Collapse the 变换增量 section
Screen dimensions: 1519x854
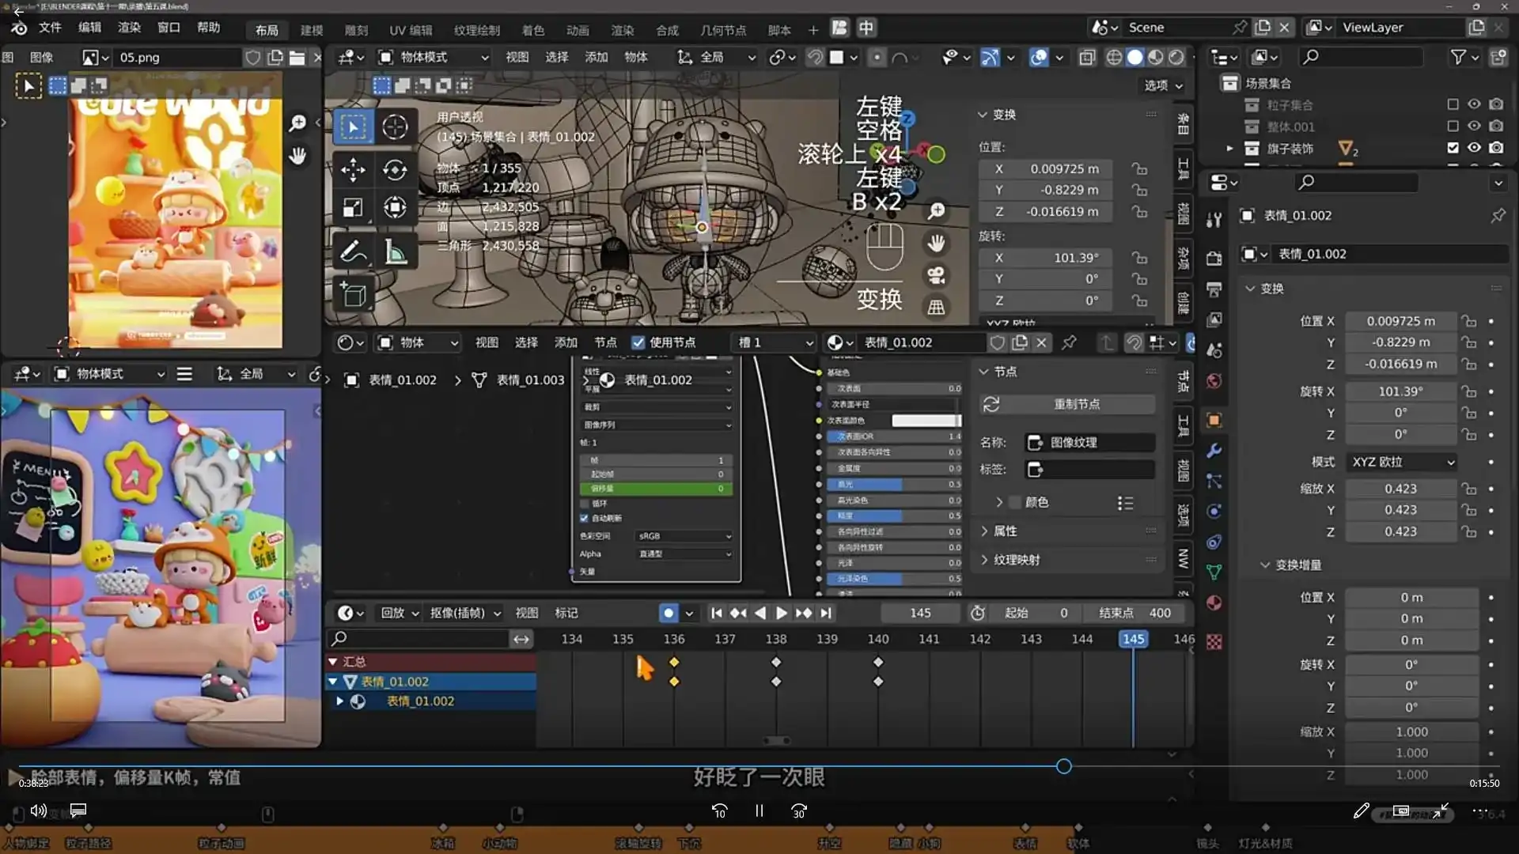tap(1297, 565)
